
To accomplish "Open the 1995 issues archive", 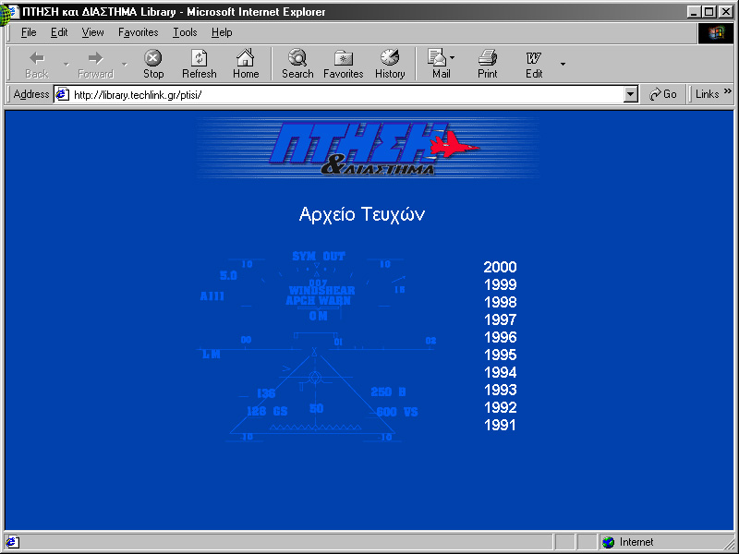I will [500, 355].
